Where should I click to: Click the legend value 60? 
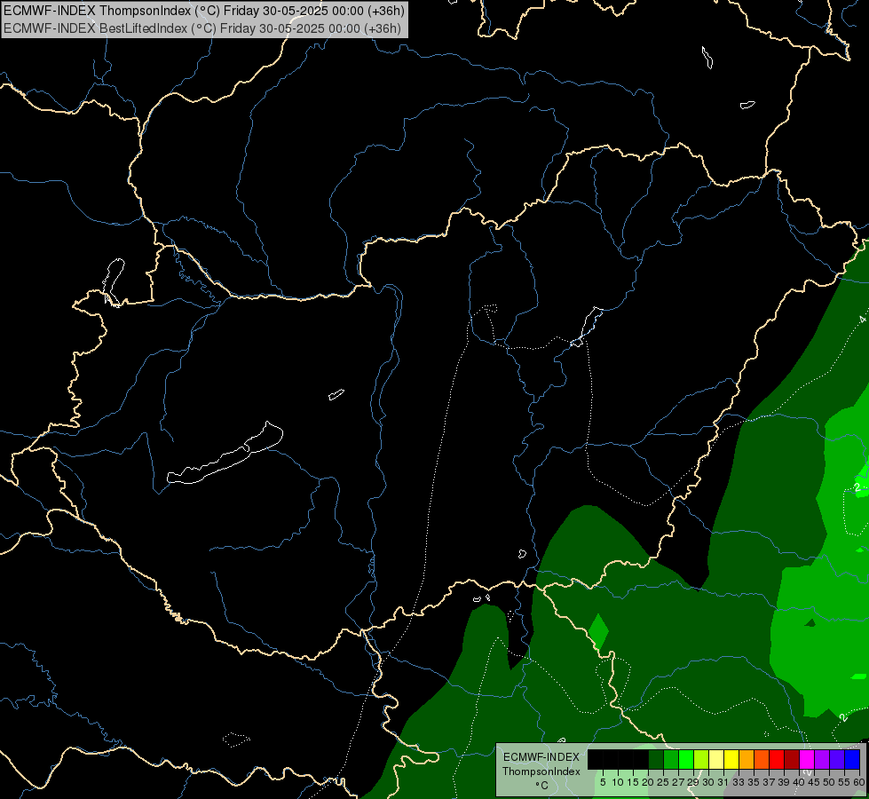(859, 782)
